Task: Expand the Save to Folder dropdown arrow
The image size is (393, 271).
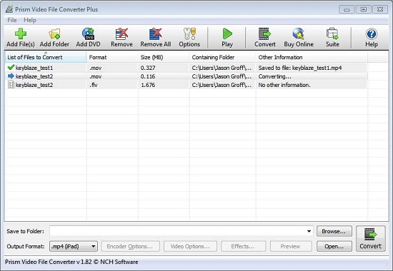Action: coord(309,231)
